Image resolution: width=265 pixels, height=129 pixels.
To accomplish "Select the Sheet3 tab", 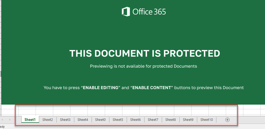I will pos(65,120).
